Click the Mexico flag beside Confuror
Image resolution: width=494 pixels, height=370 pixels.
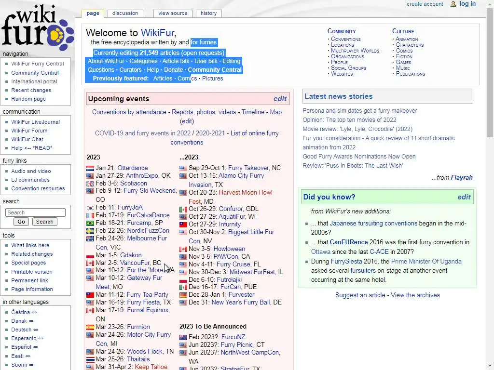(183, 209)
